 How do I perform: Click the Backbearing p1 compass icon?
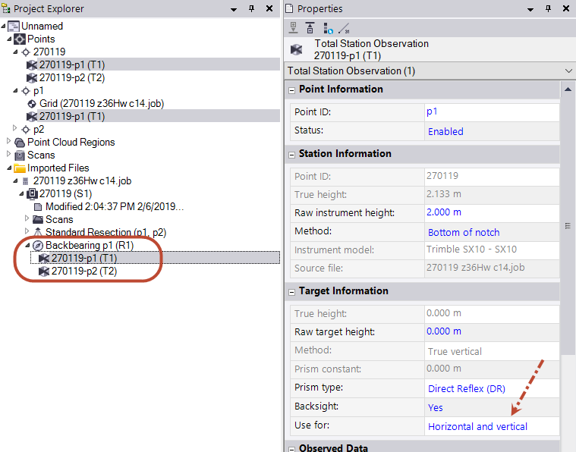pos(38,245)
